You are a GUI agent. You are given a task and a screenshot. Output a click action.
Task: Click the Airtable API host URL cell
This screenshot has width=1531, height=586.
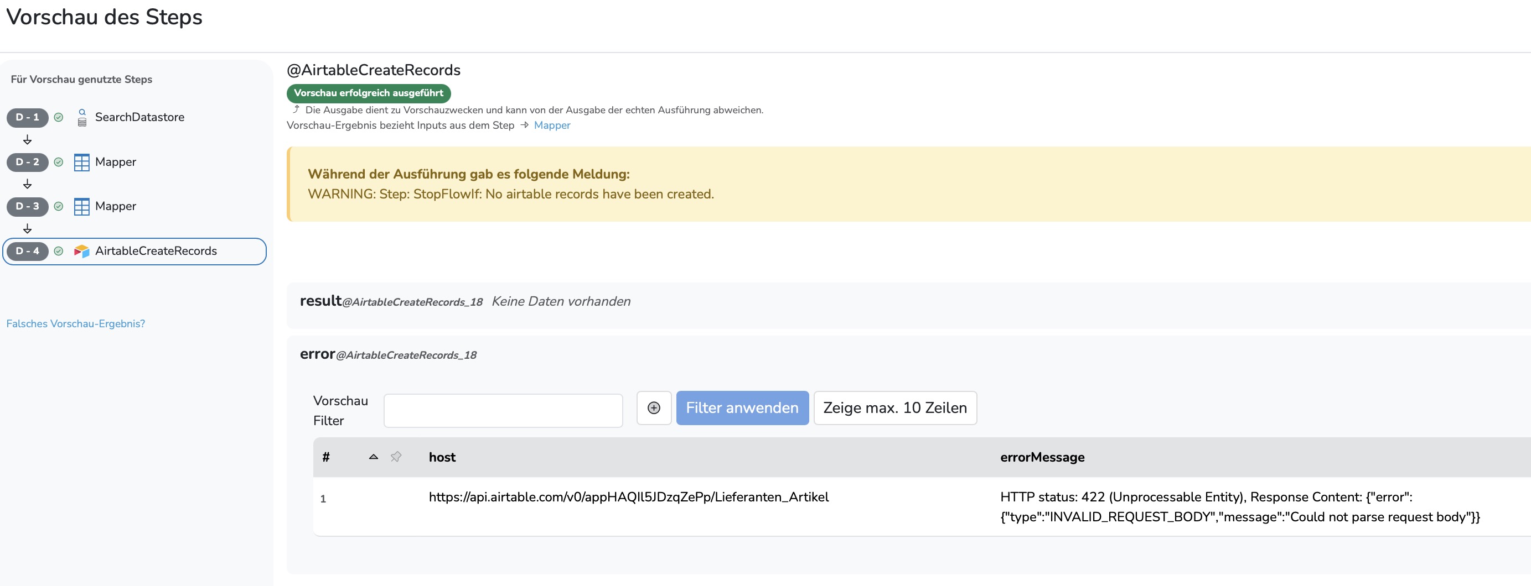tap(628, 497)
